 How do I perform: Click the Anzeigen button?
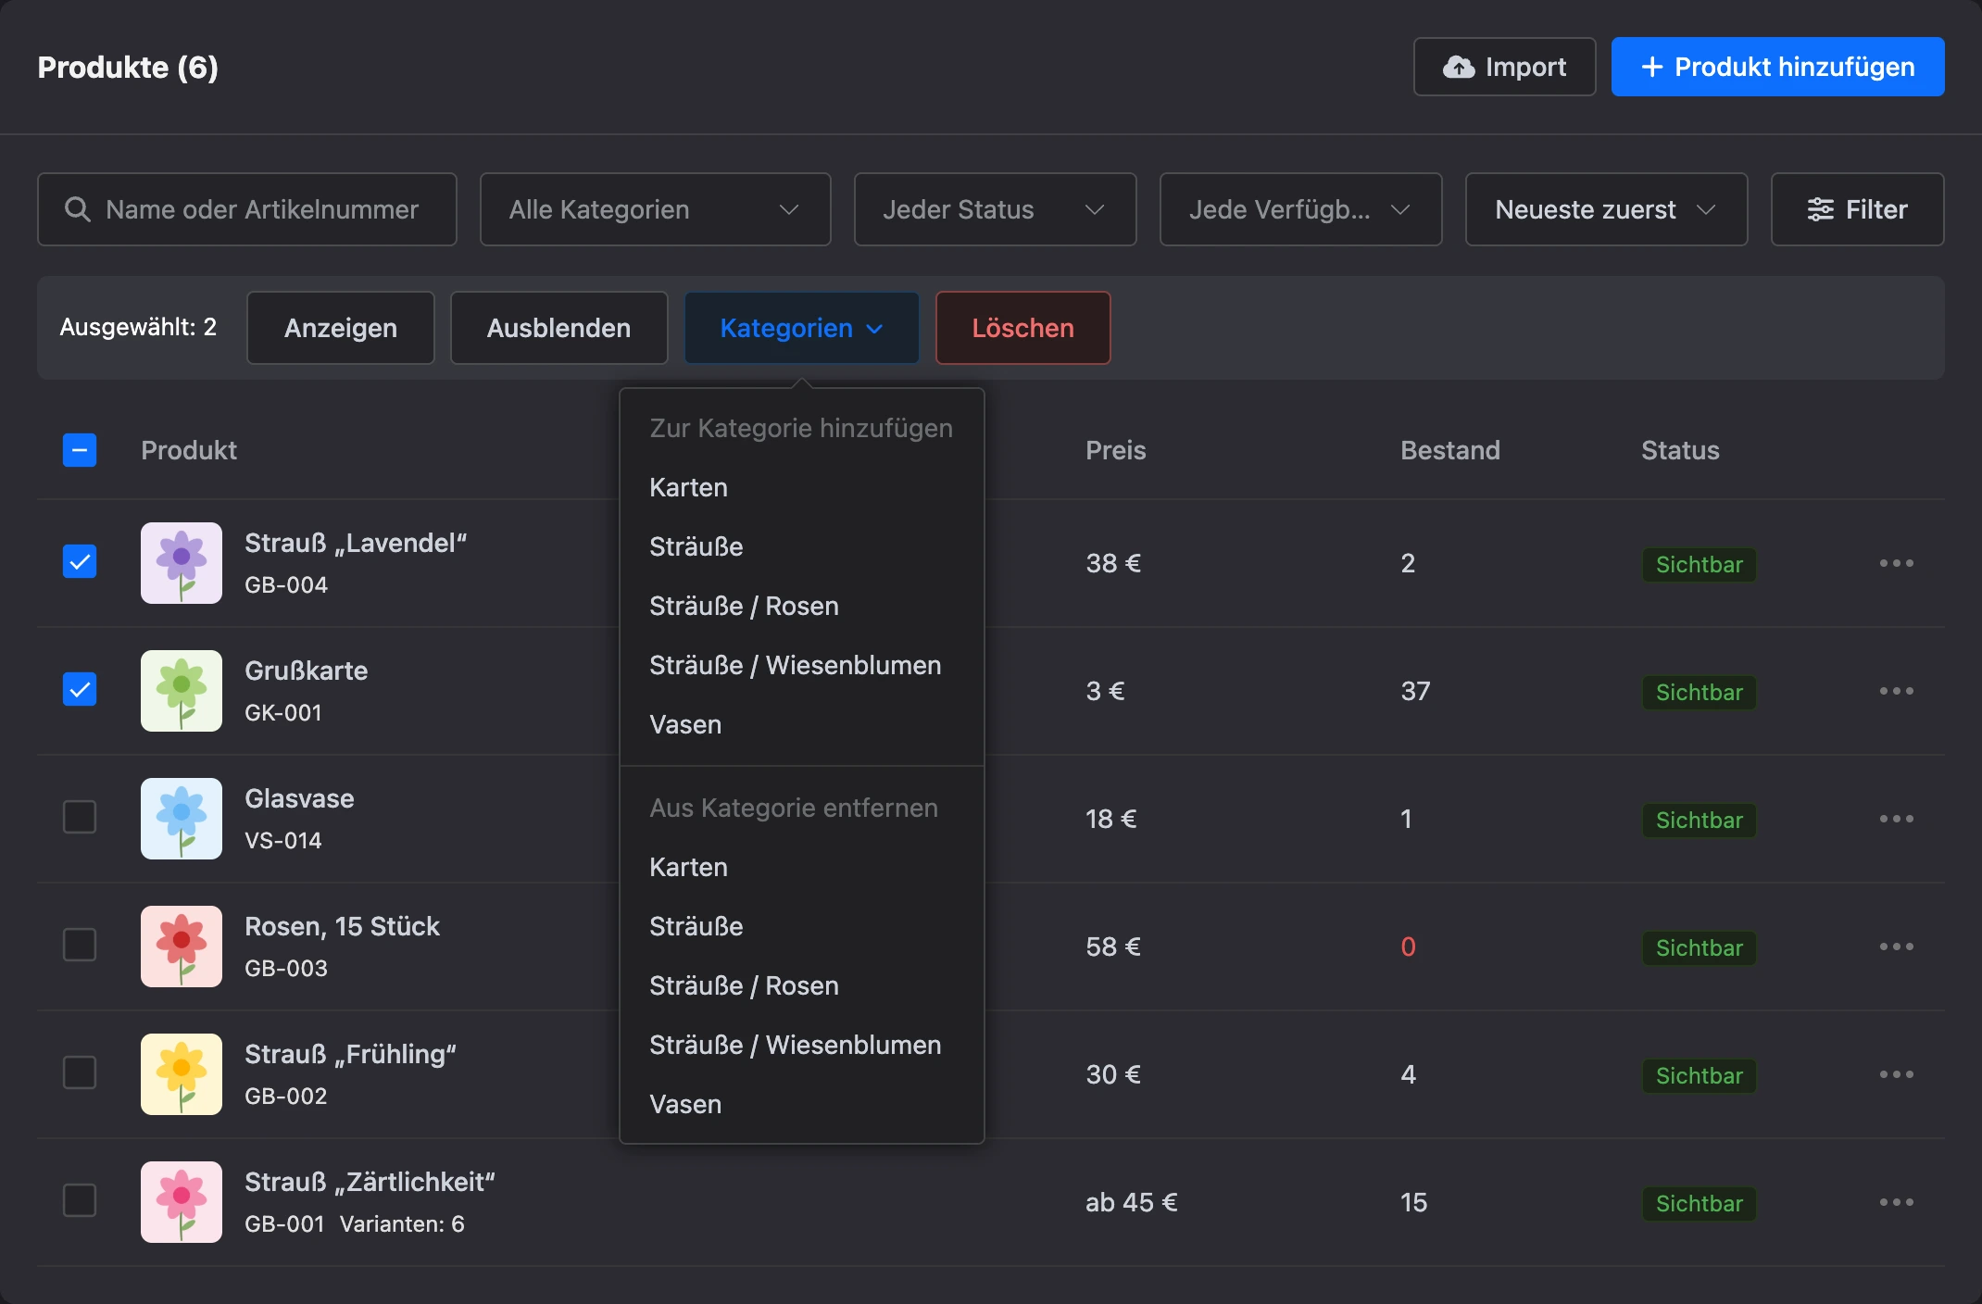click(341, 328)
